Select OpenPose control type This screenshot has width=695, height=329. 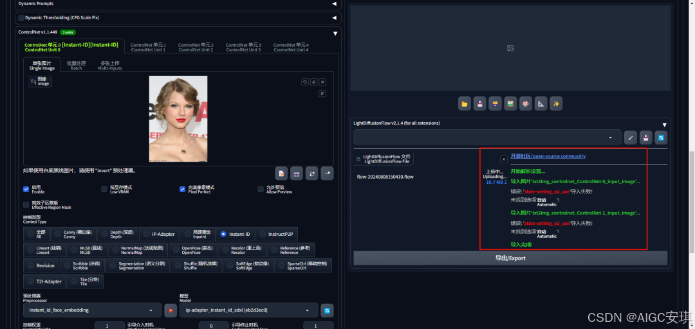coord(193,250)
